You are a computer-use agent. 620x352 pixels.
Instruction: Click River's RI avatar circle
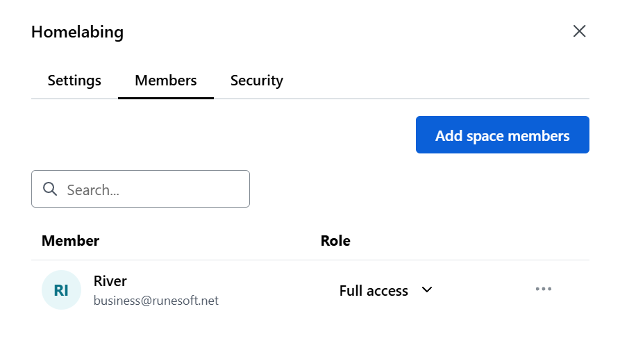pyautogui.click(x=61, y=290)
